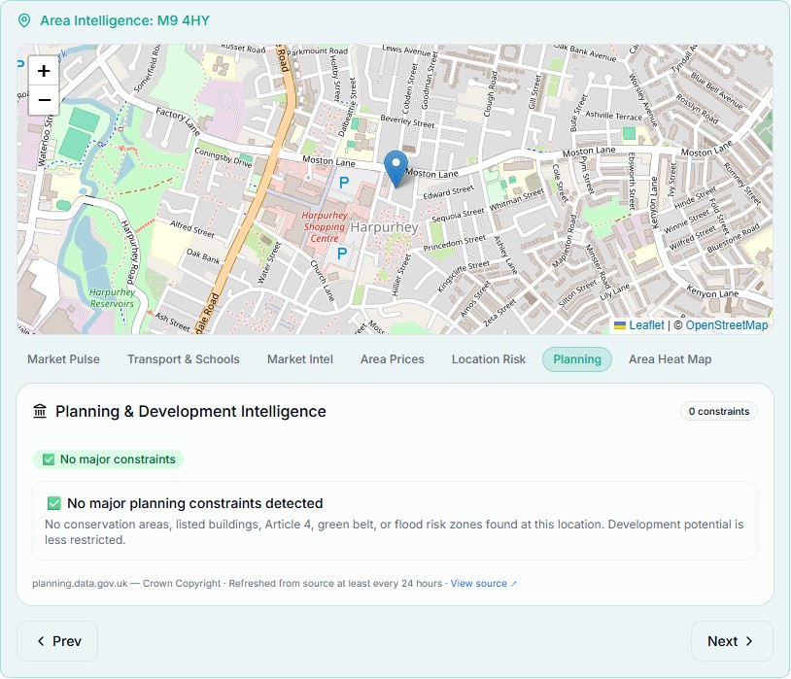
Task: Click the 'Alfred Street' map label
Action: [192, 229]
